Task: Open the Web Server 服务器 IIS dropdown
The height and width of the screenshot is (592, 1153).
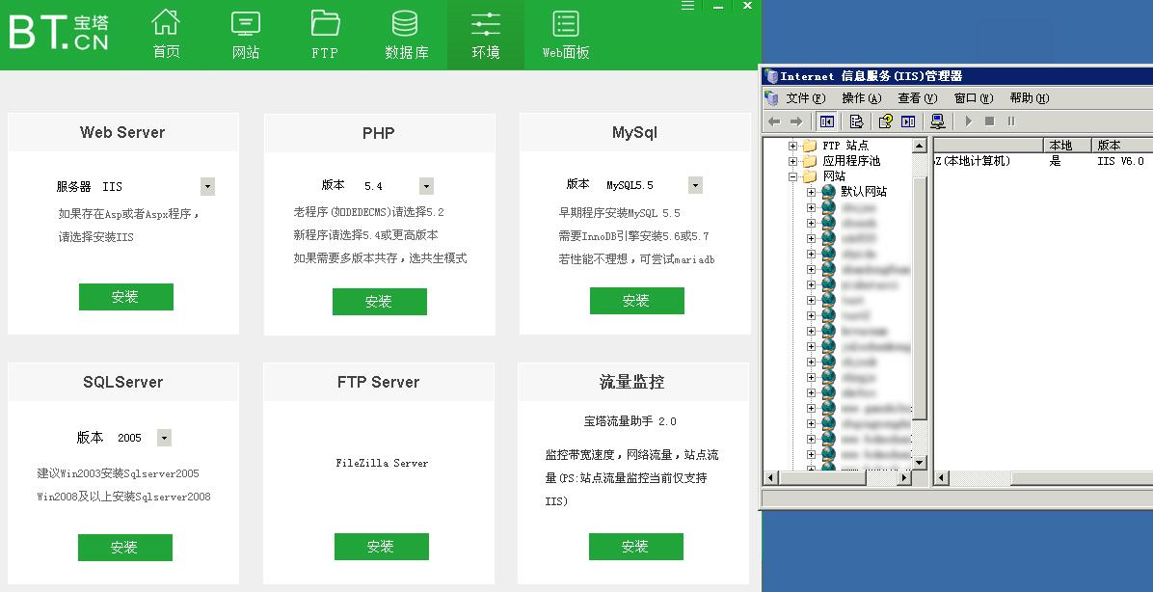Action: click(x=207, y=186)
